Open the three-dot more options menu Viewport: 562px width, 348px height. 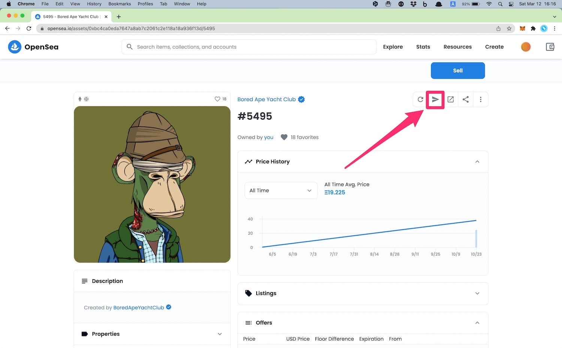tap(481, 100)
